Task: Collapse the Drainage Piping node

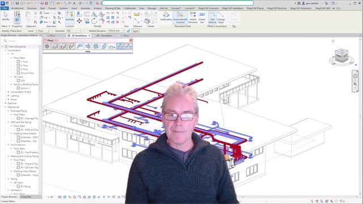Action: tap(9, 111)
